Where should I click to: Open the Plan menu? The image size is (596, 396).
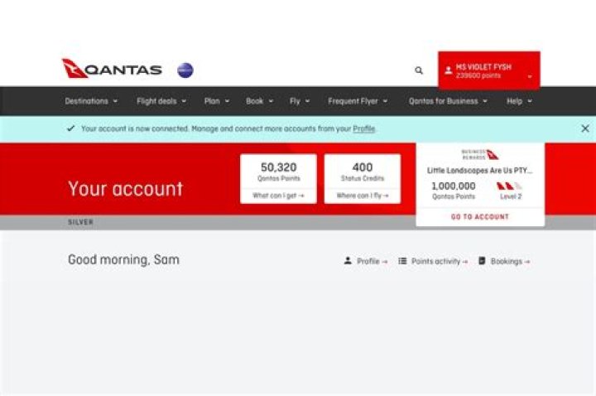click(217, 101)
